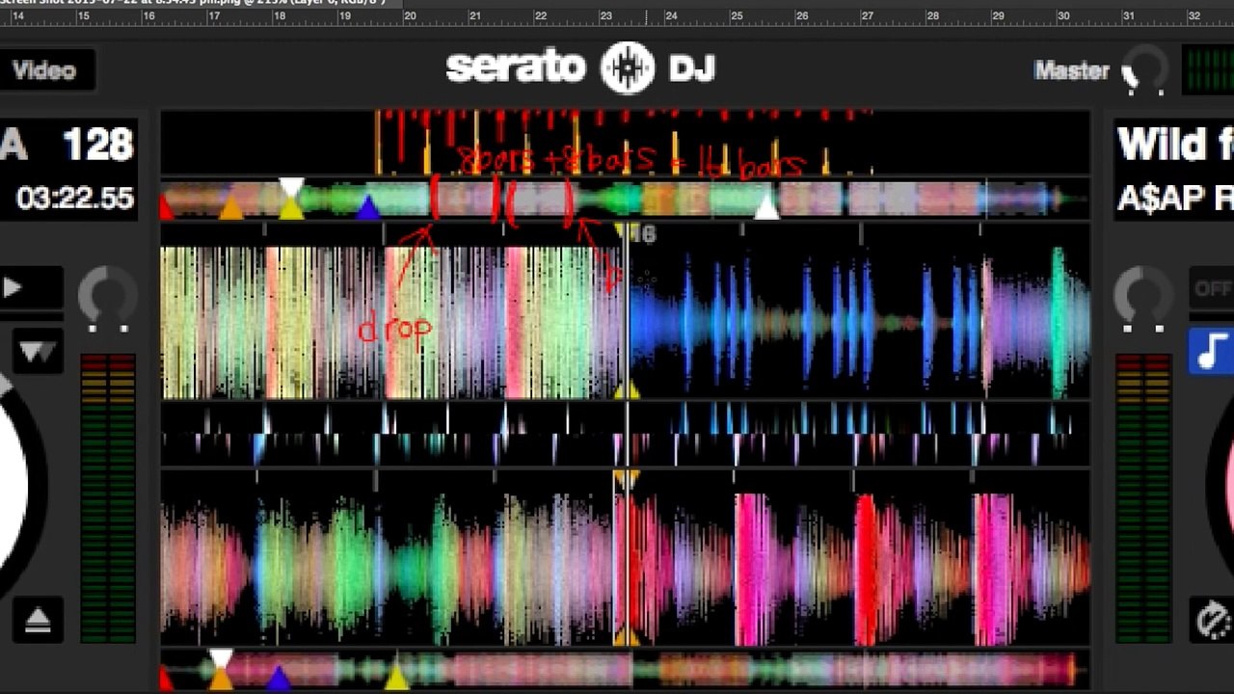
Task: Adjust the right deck gain knob
Action: [1144, 298]
